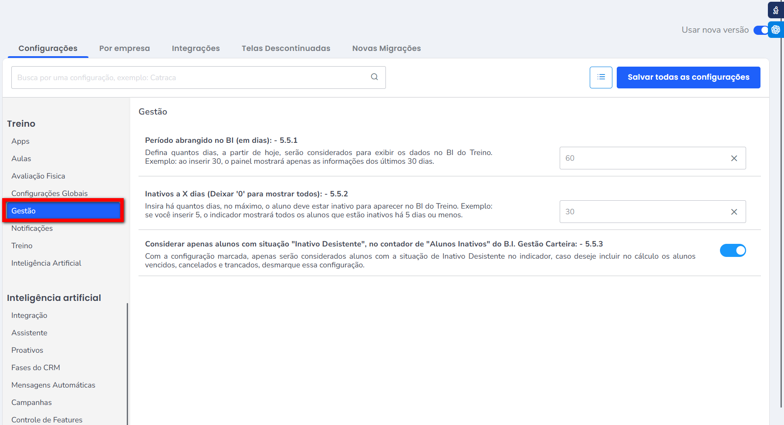The height and width of the screenshot is (425, 784).
Task: Disable the Inativo Desistente toggle
Action: [733, 250]
